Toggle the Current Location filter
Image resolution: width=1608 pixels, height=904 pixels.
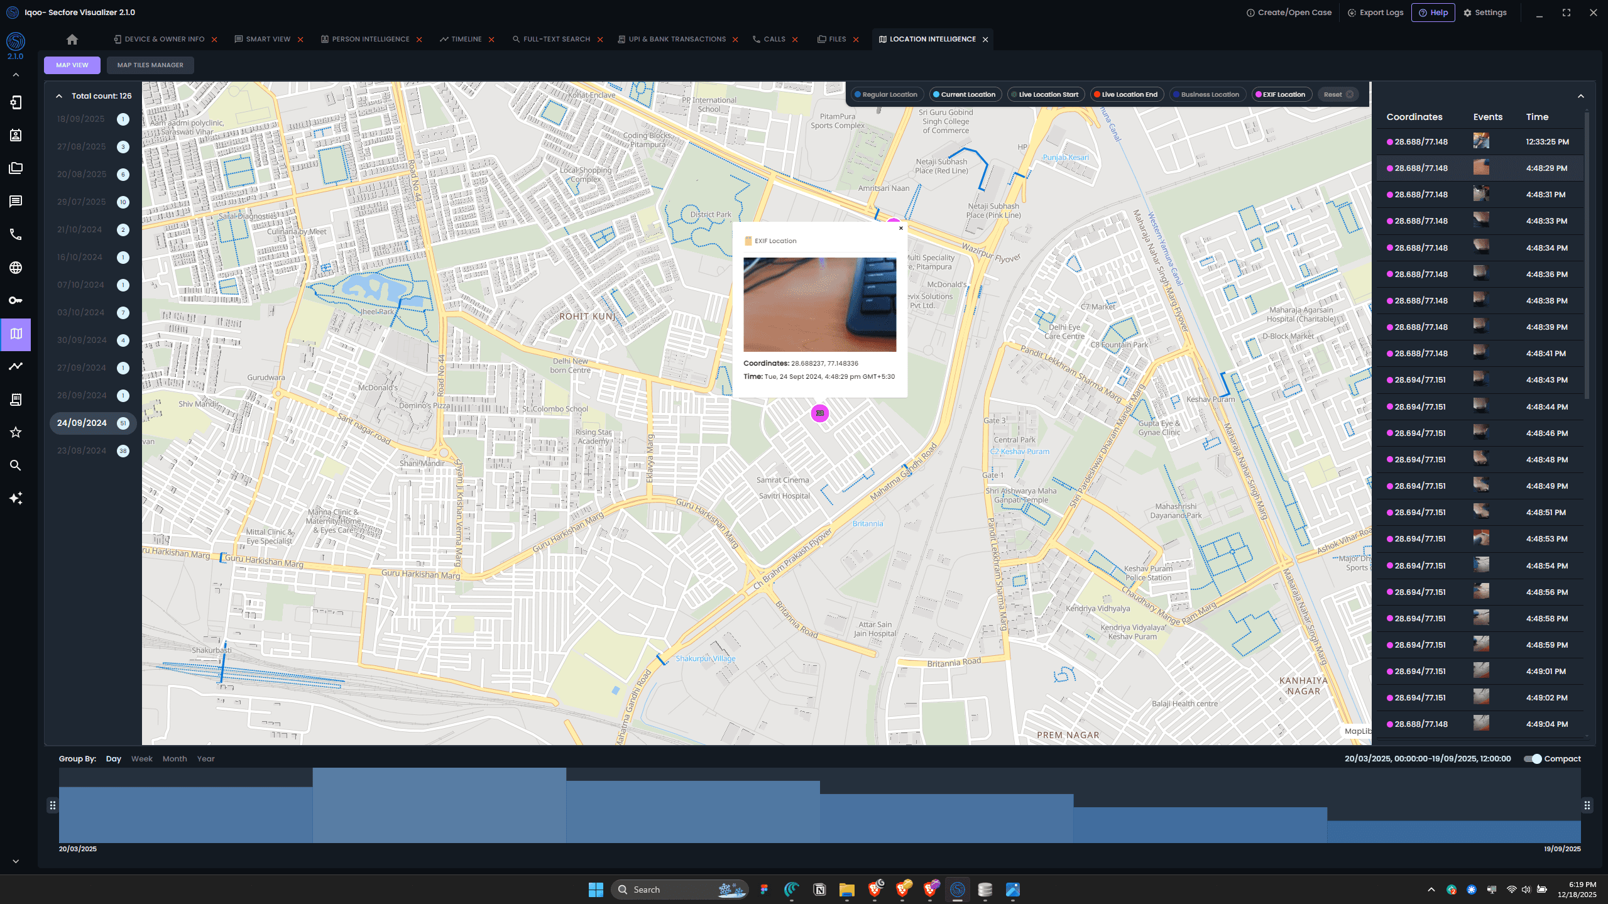(964, 95)
